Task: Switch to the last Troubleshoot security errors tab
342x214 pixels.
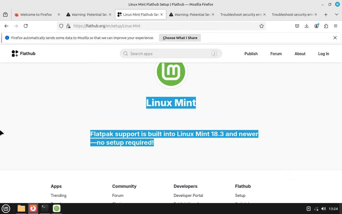Action: (x=293, y=14)
